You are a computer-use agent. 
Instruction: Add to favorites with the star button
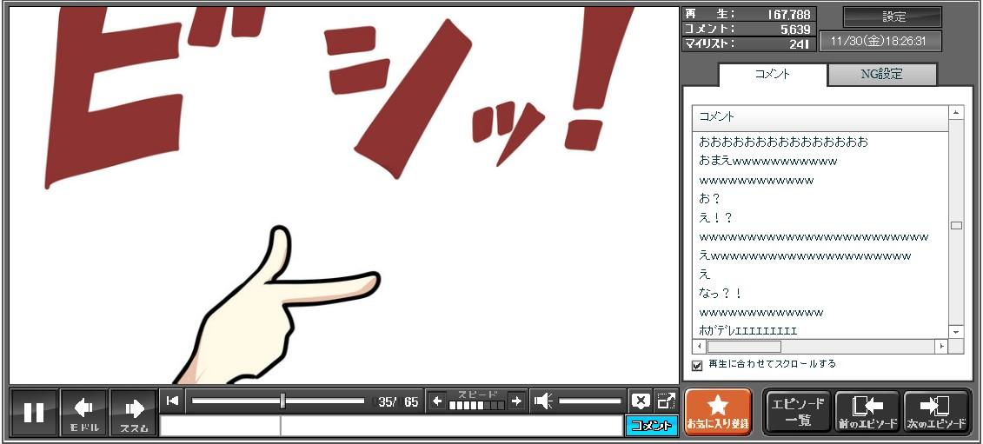pos(718,412)
